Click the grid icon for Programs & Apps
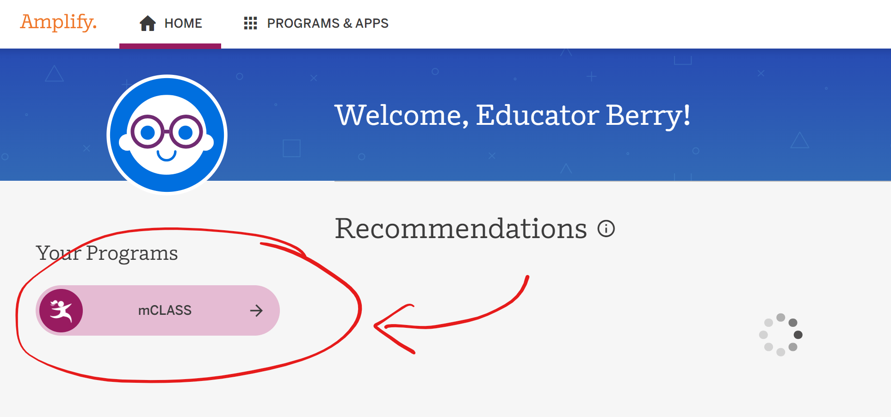The height and width of the screenshot is (417, 891). pos(250,24)
